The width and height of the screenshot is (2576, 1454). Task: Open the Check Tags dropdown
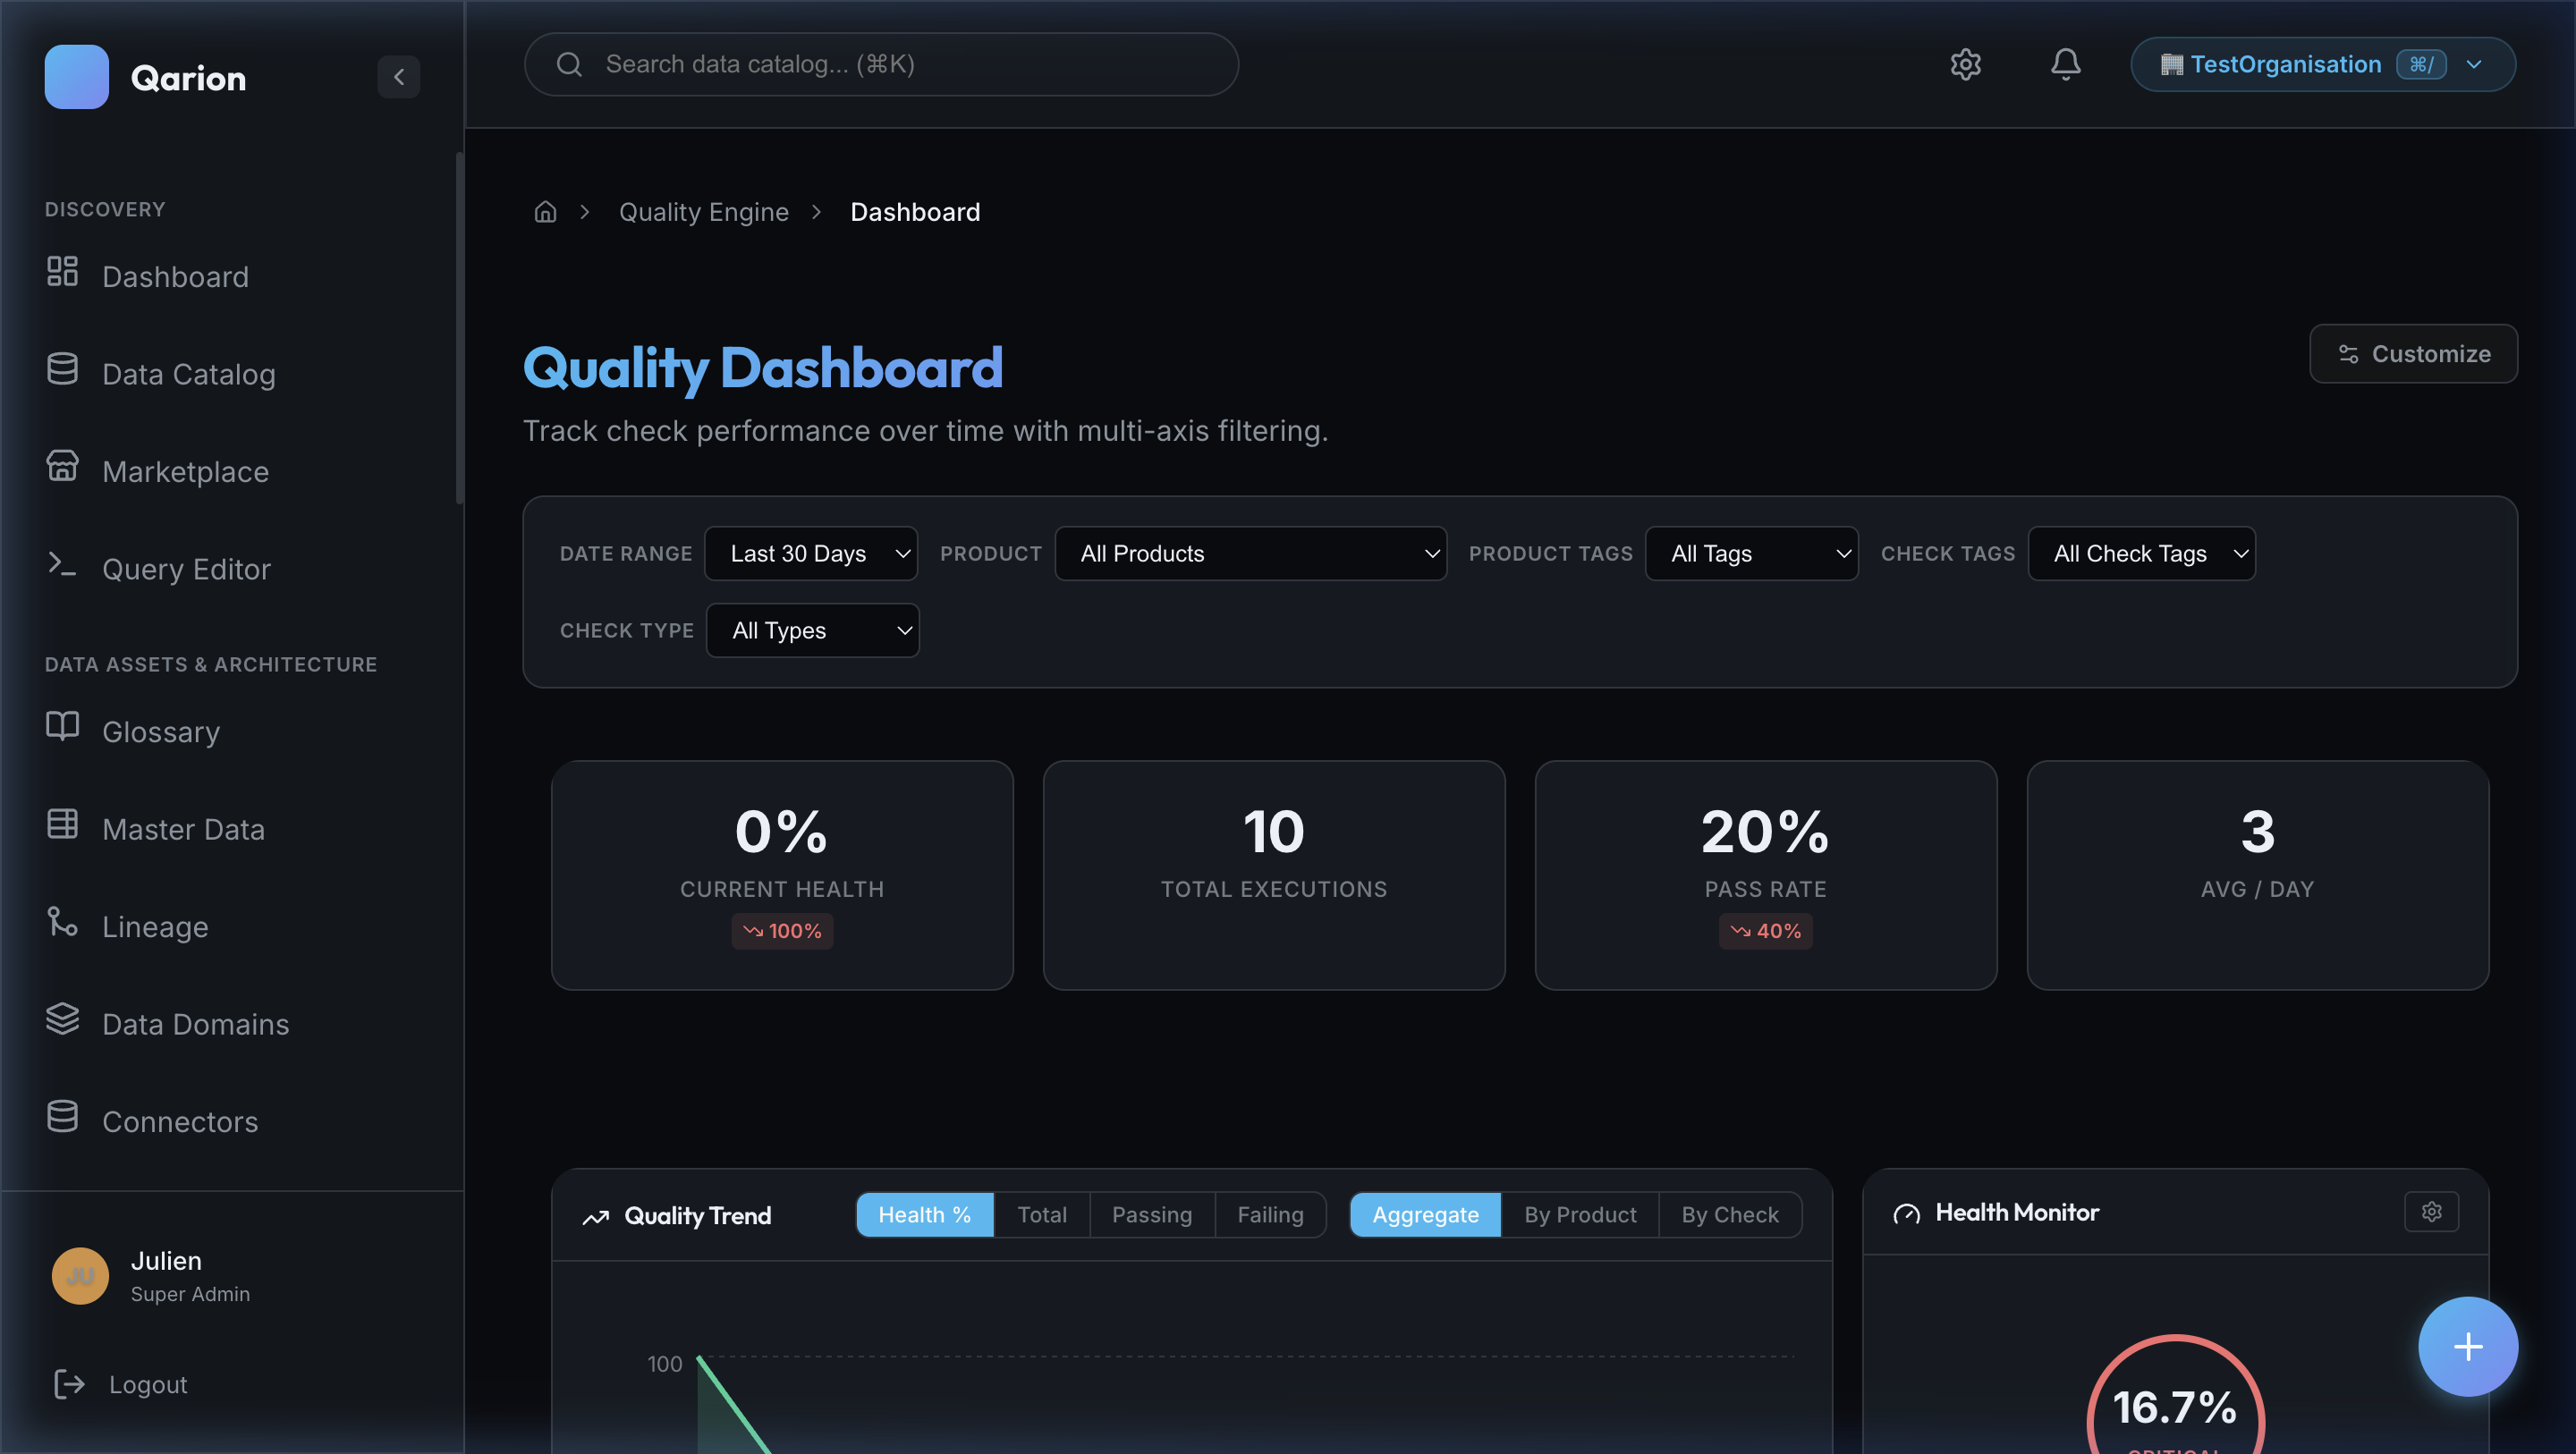[x=2141, y=553]
